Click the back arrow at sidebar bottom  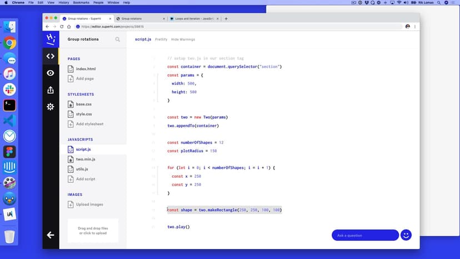tap(51, 235)
